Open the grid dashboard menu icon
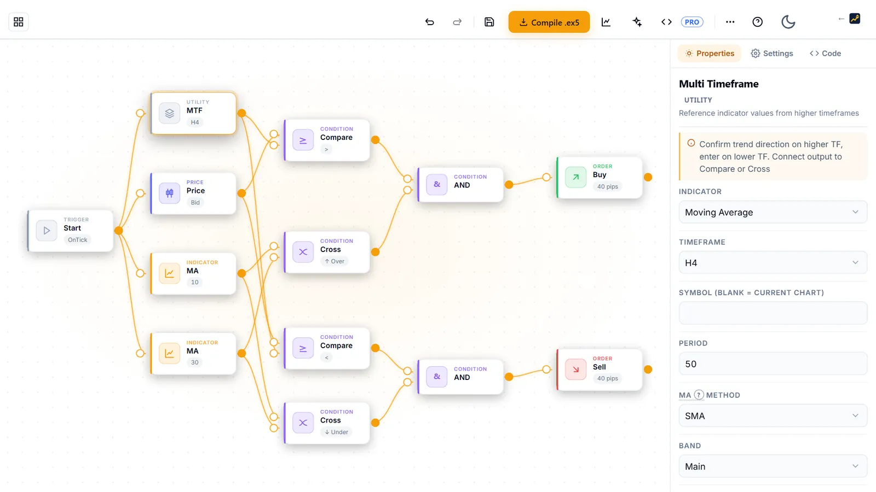876x492 pixels. (x=19, y=22)
